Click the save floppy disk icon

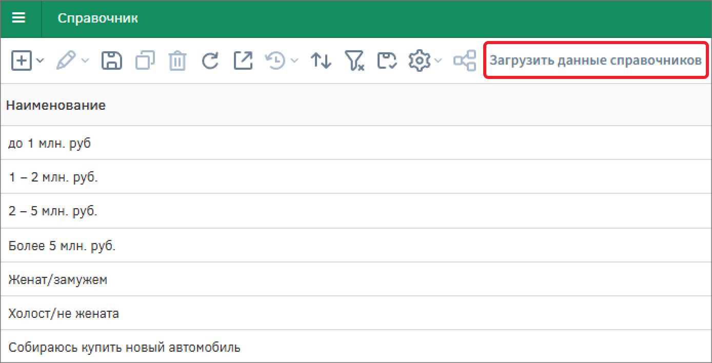click(x=112, y=61)
